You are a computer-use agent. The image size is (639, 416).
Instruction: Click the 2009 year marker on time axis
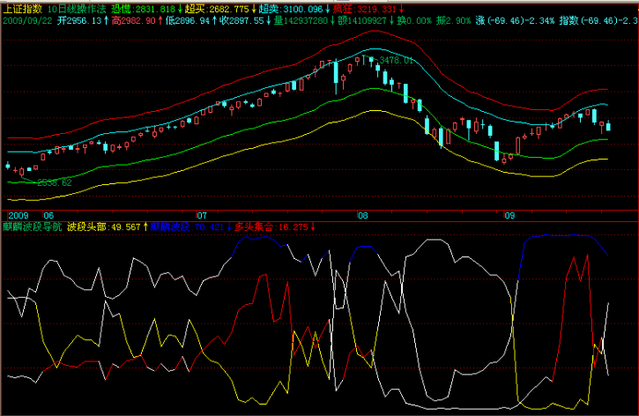19,216
